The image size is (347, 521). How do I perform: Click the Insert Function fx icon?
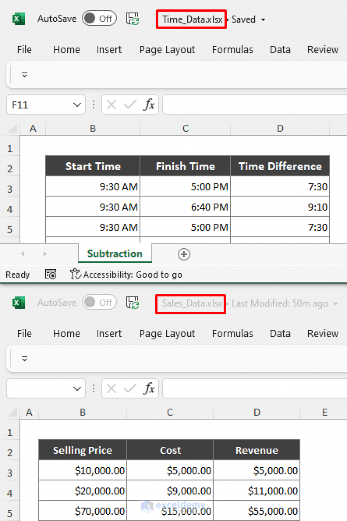coord(150,104)
